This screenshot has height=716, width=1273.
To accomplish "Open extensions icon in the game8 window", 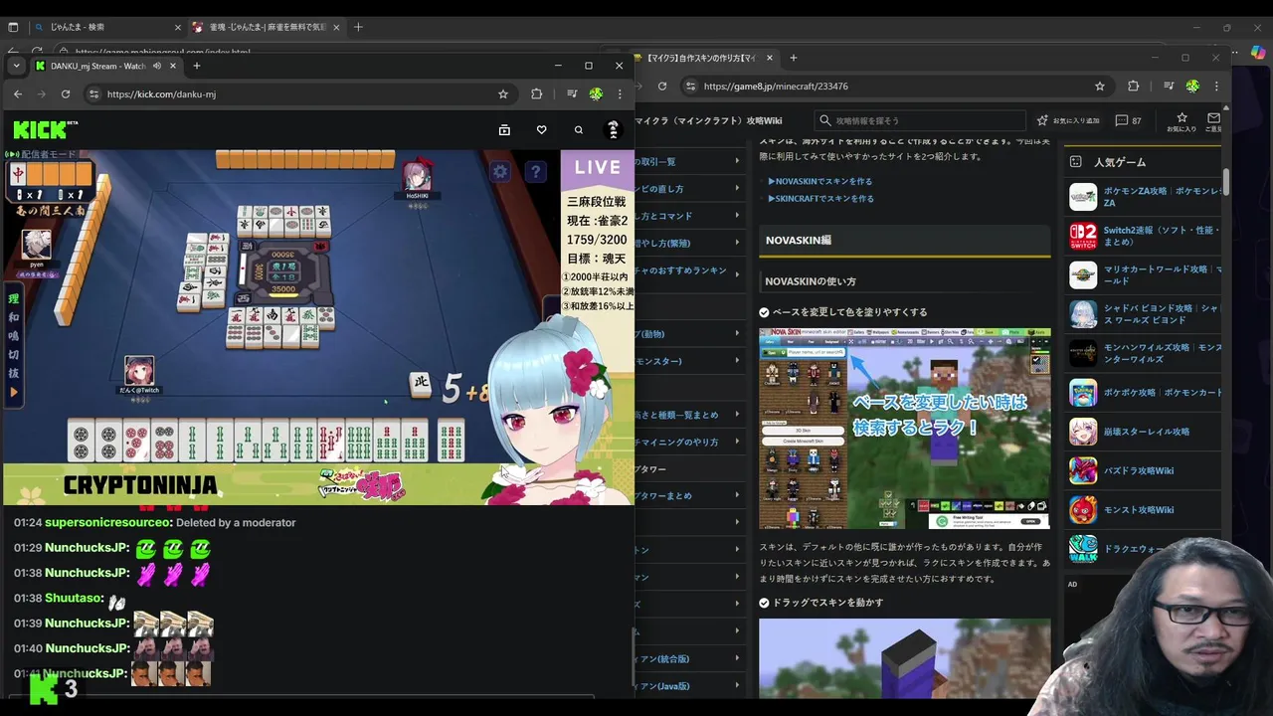I will 1134,87.
